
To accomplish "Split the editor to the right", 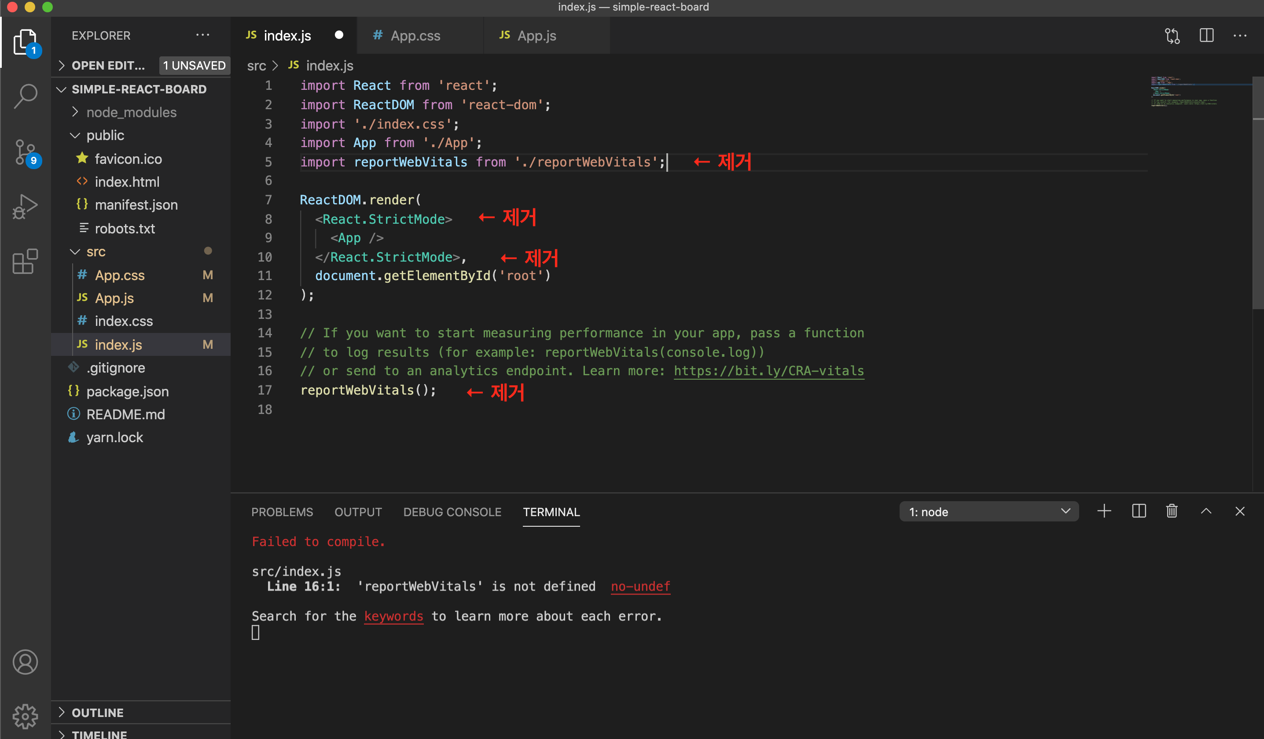I will (x=1206, y=36).
